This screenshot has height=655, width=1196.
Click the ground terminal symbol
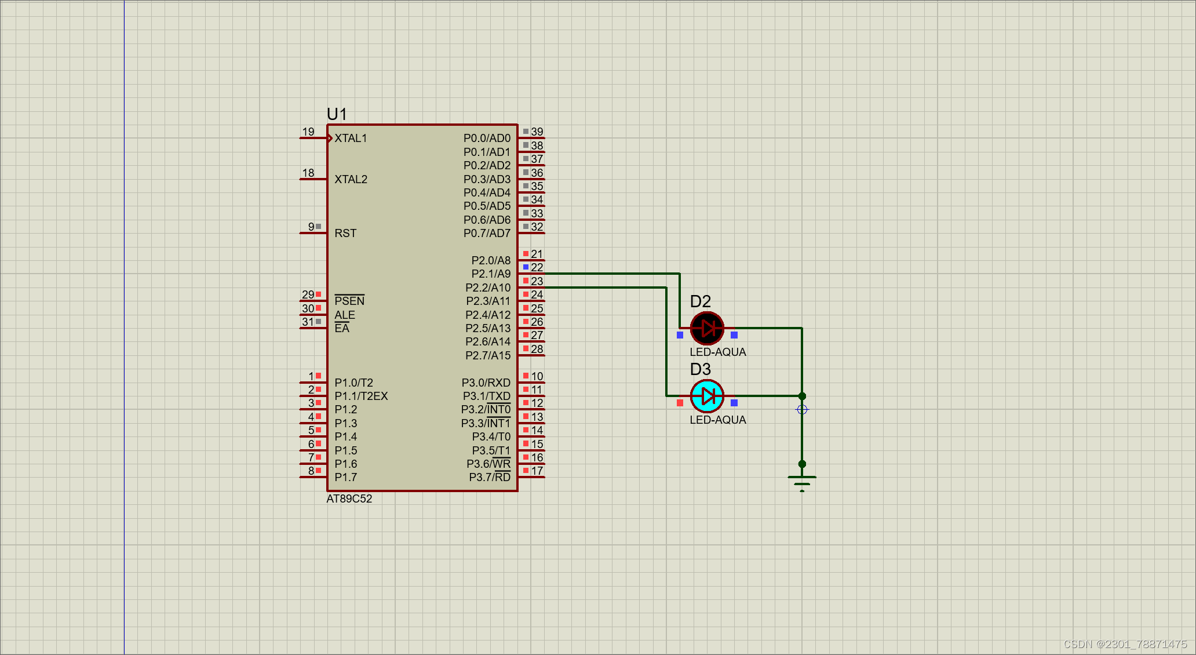802,481
